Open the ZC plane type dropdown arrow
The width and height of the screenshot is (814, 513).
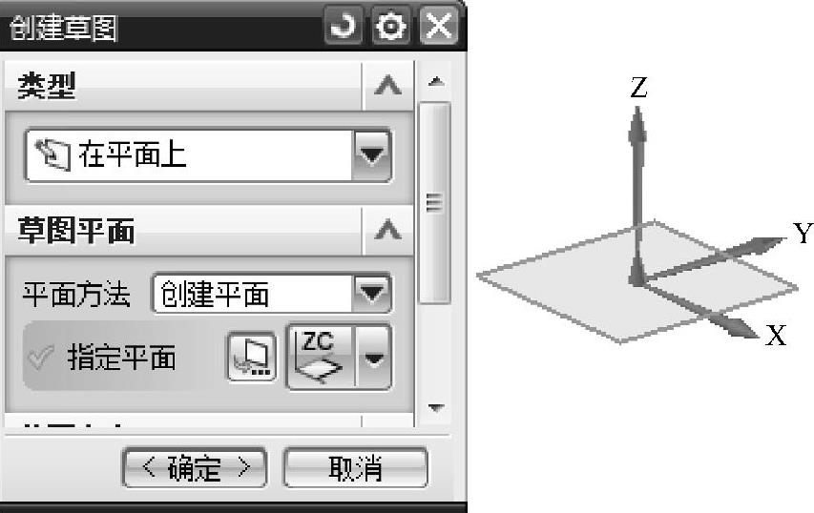(x=374, y=357)
